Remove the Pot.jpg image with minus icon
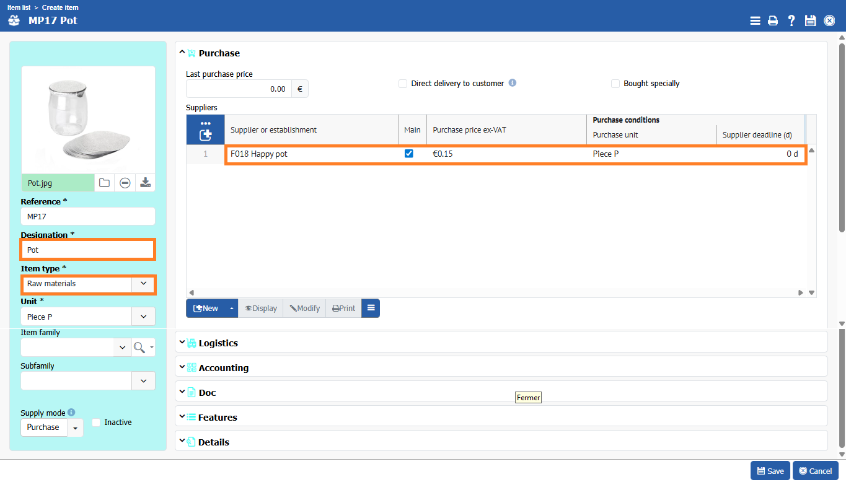846x482 pixels. (x=125, y=183)
